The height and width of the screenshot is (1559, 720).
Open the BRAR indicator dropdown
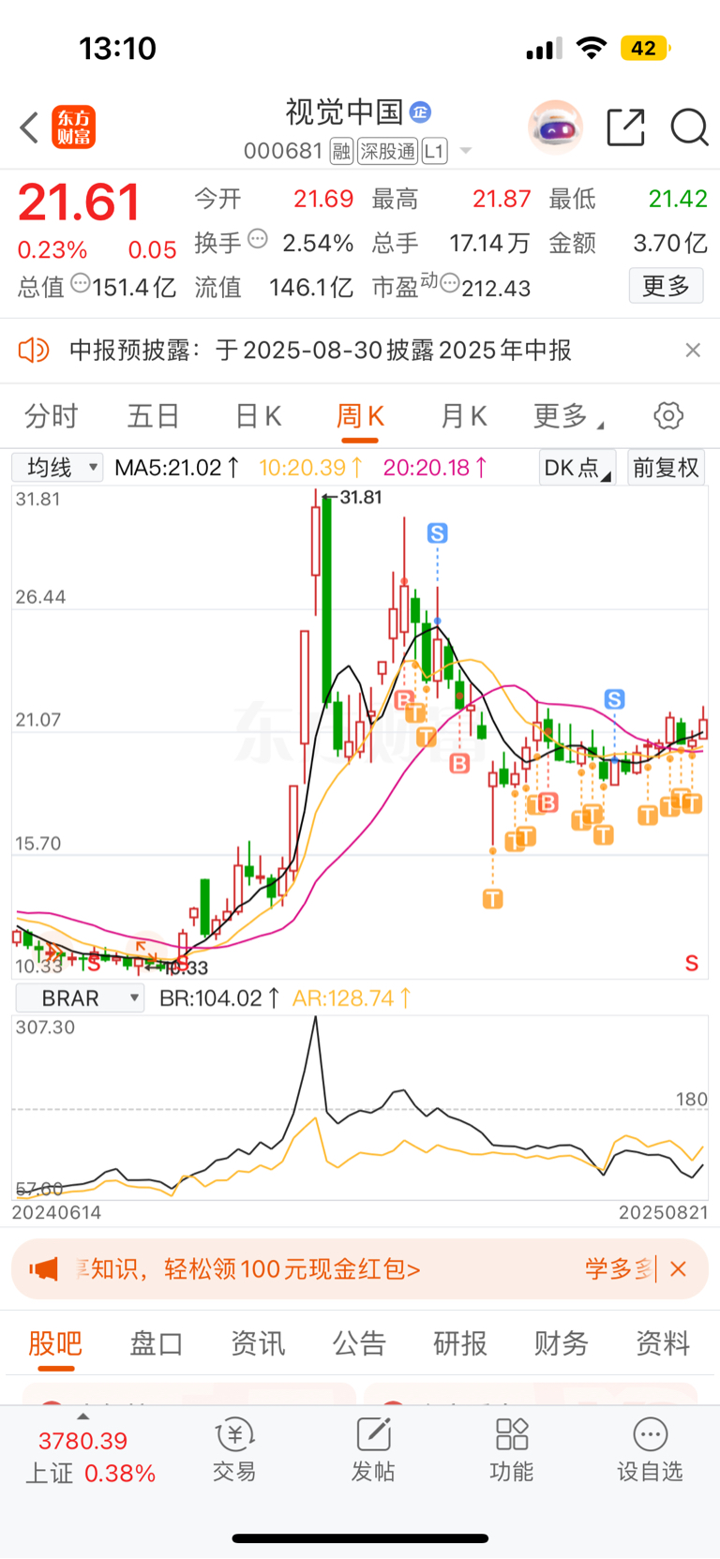[x=80, y=998]
